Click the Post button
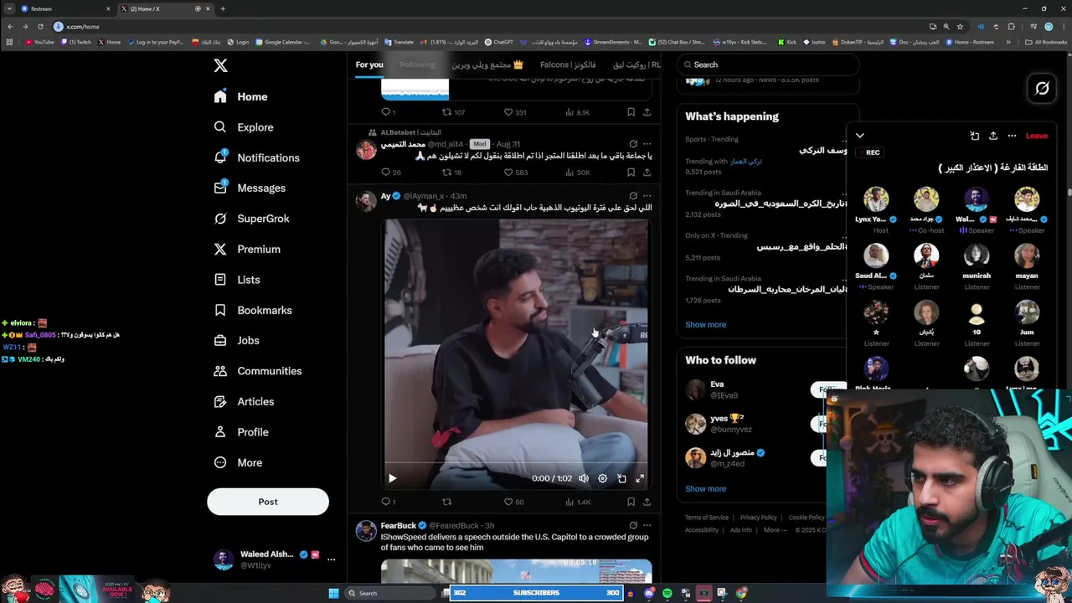The height and width of the screenshot is (603, 1072). point(268,502)
